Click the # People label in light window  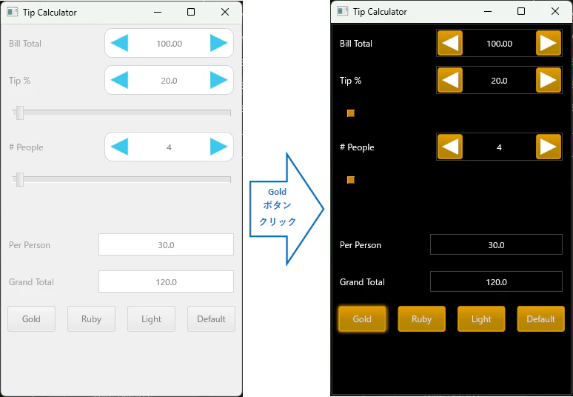click(26, 147)
